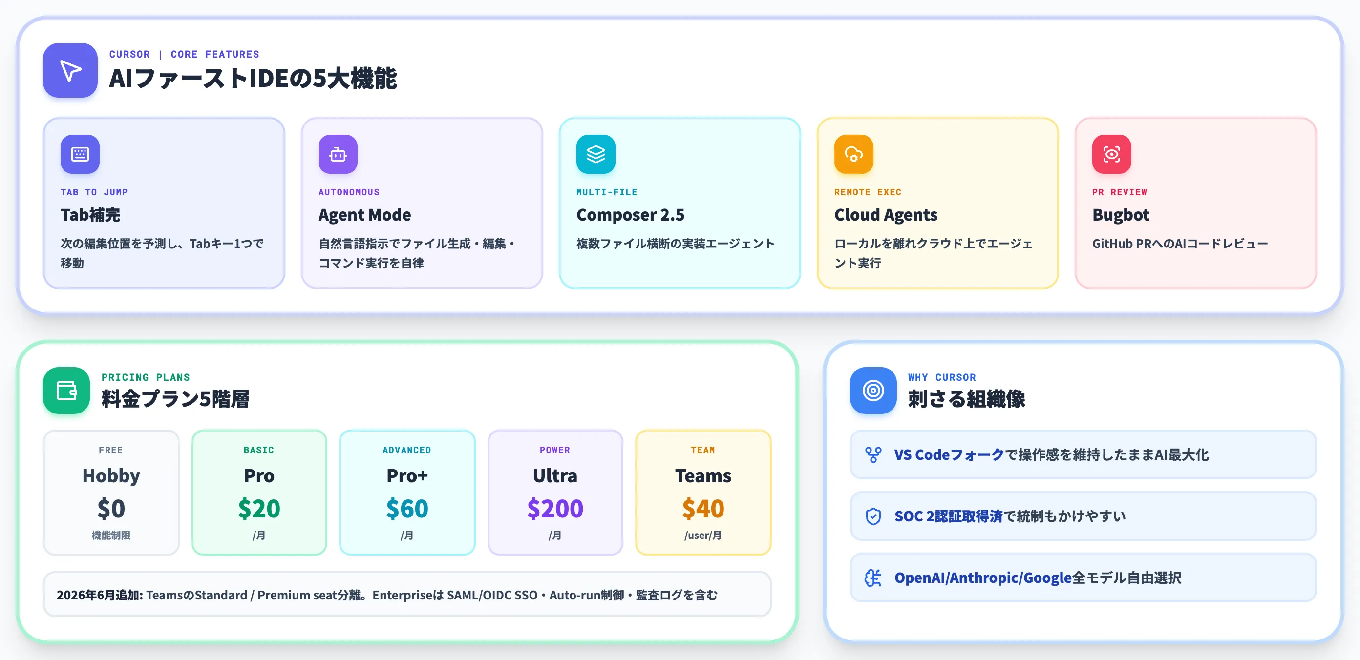Open the SOC 2認証取得済 reason row

pyautogui.click(x=1083, y=516)
